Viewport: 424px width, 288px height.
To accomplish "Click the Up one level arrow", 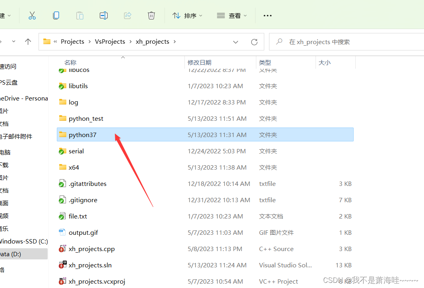I will (28, 41).
